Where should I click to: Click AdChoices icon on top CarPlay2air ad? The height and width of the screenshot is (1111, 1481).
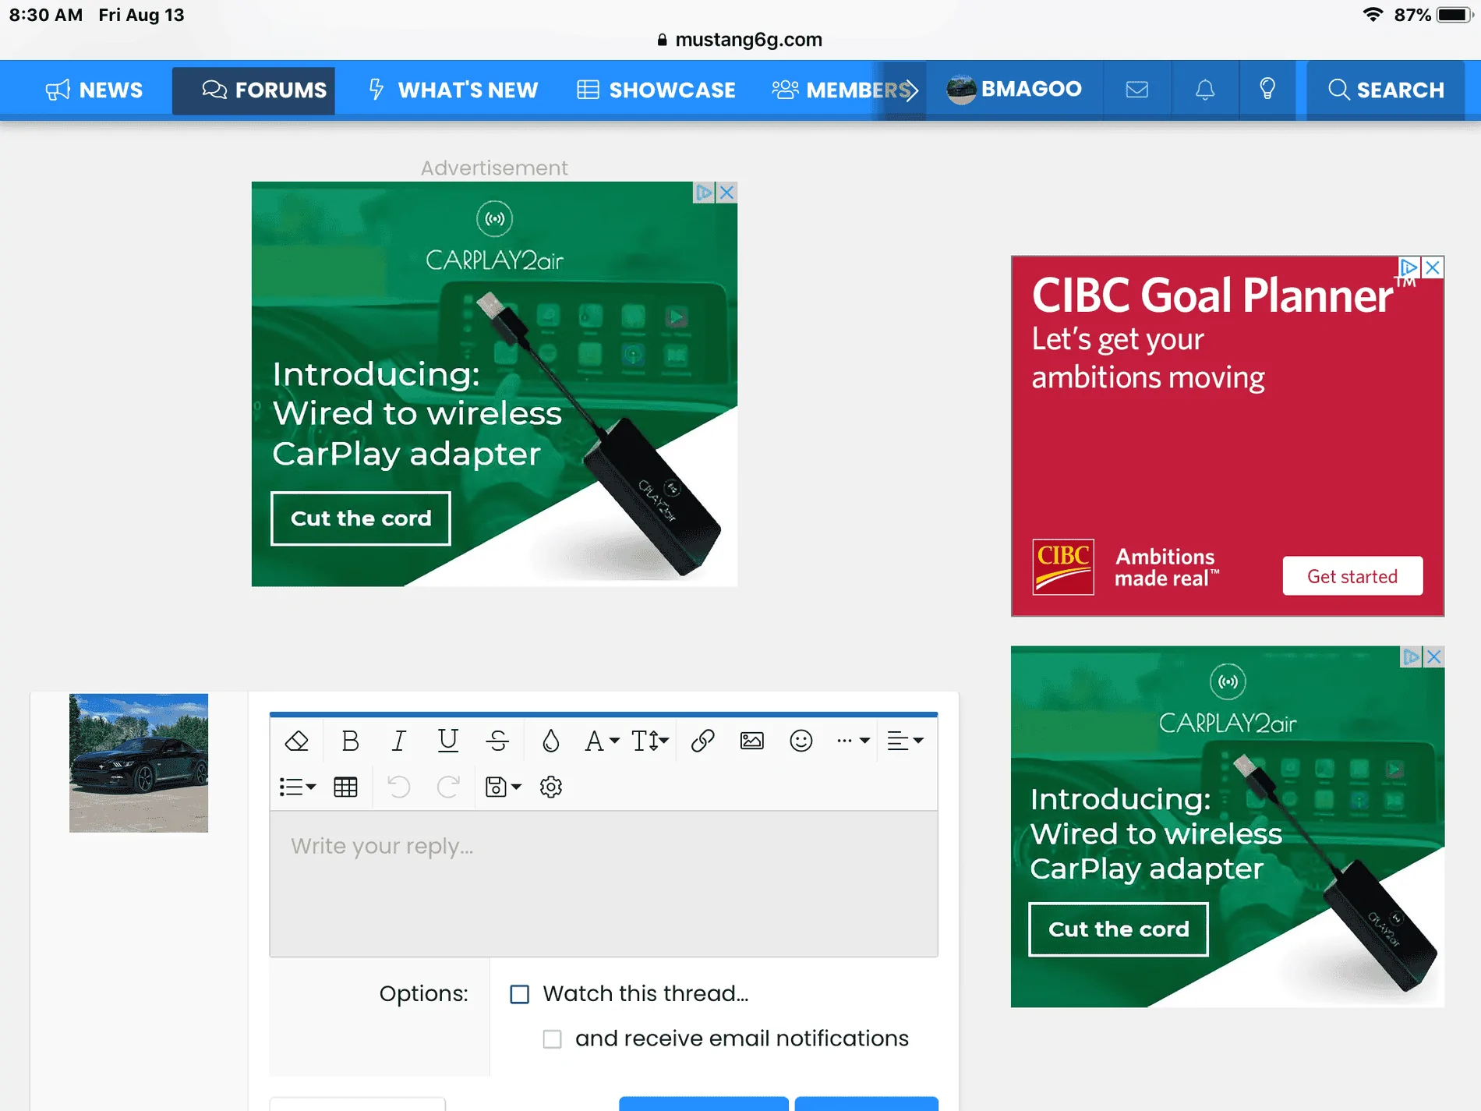704,192
